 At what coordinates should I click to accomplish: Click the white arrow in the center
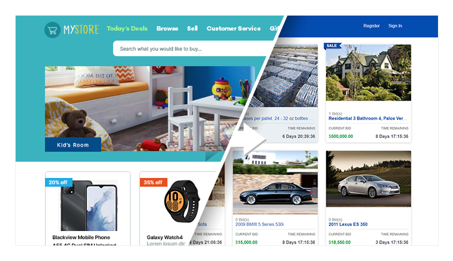[254, 140]
